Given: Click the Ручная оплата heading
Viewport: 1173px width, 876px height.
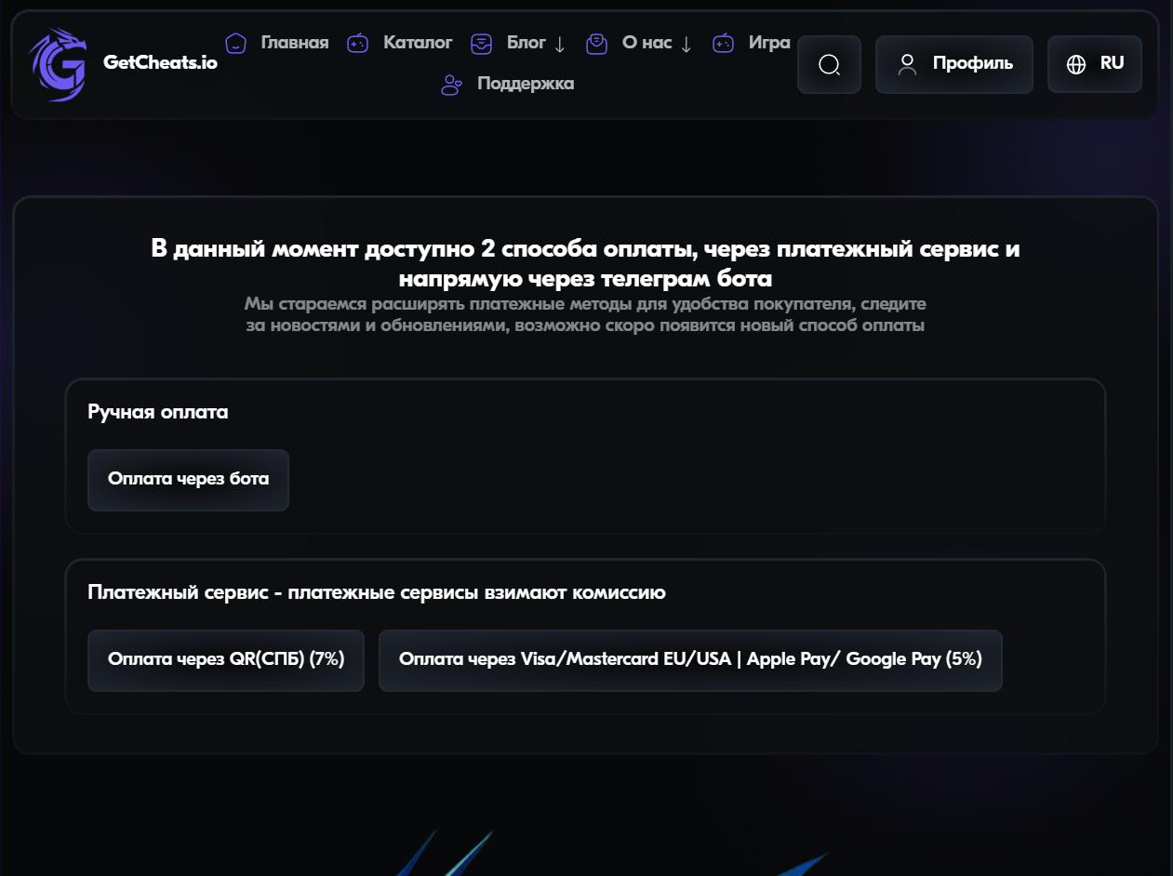Looking at the screenshot, I should (x=158, y=412).
